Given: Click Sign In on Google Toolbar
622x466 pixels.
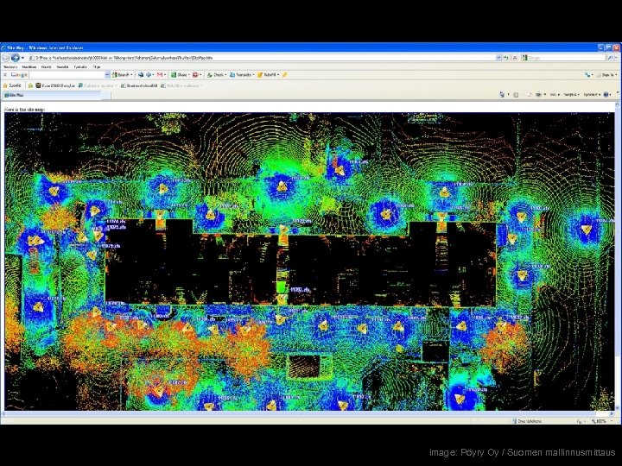Looking at the screenshot, I should (606, 75).
